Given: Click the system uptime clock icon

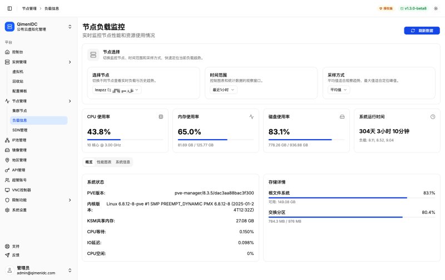Looking at the screenshot, I should [433, 117].
